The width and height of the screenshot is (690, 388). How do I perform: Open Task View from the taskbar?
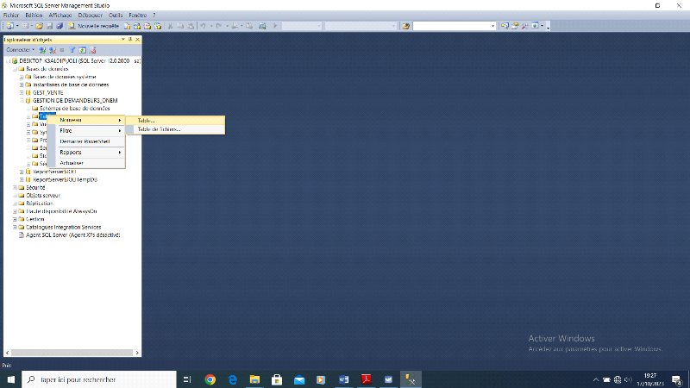click(x=187, y=379)
